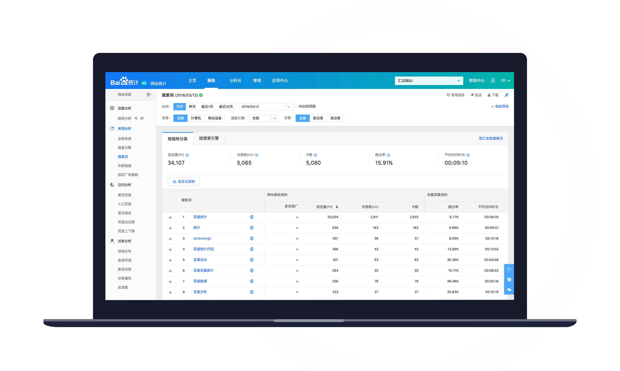This screenshot has height=371, width=620.
Task: Open 应用中心 in top navigation
Action: (x=280, y=81)
